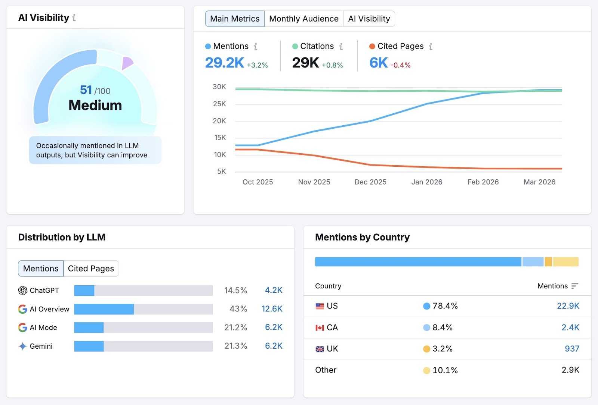Image resolution: width=598 pixels, height=405 pixels.
Task: Open the Cited Pages tab in Distribution by LLM
Action: [91, 268]
